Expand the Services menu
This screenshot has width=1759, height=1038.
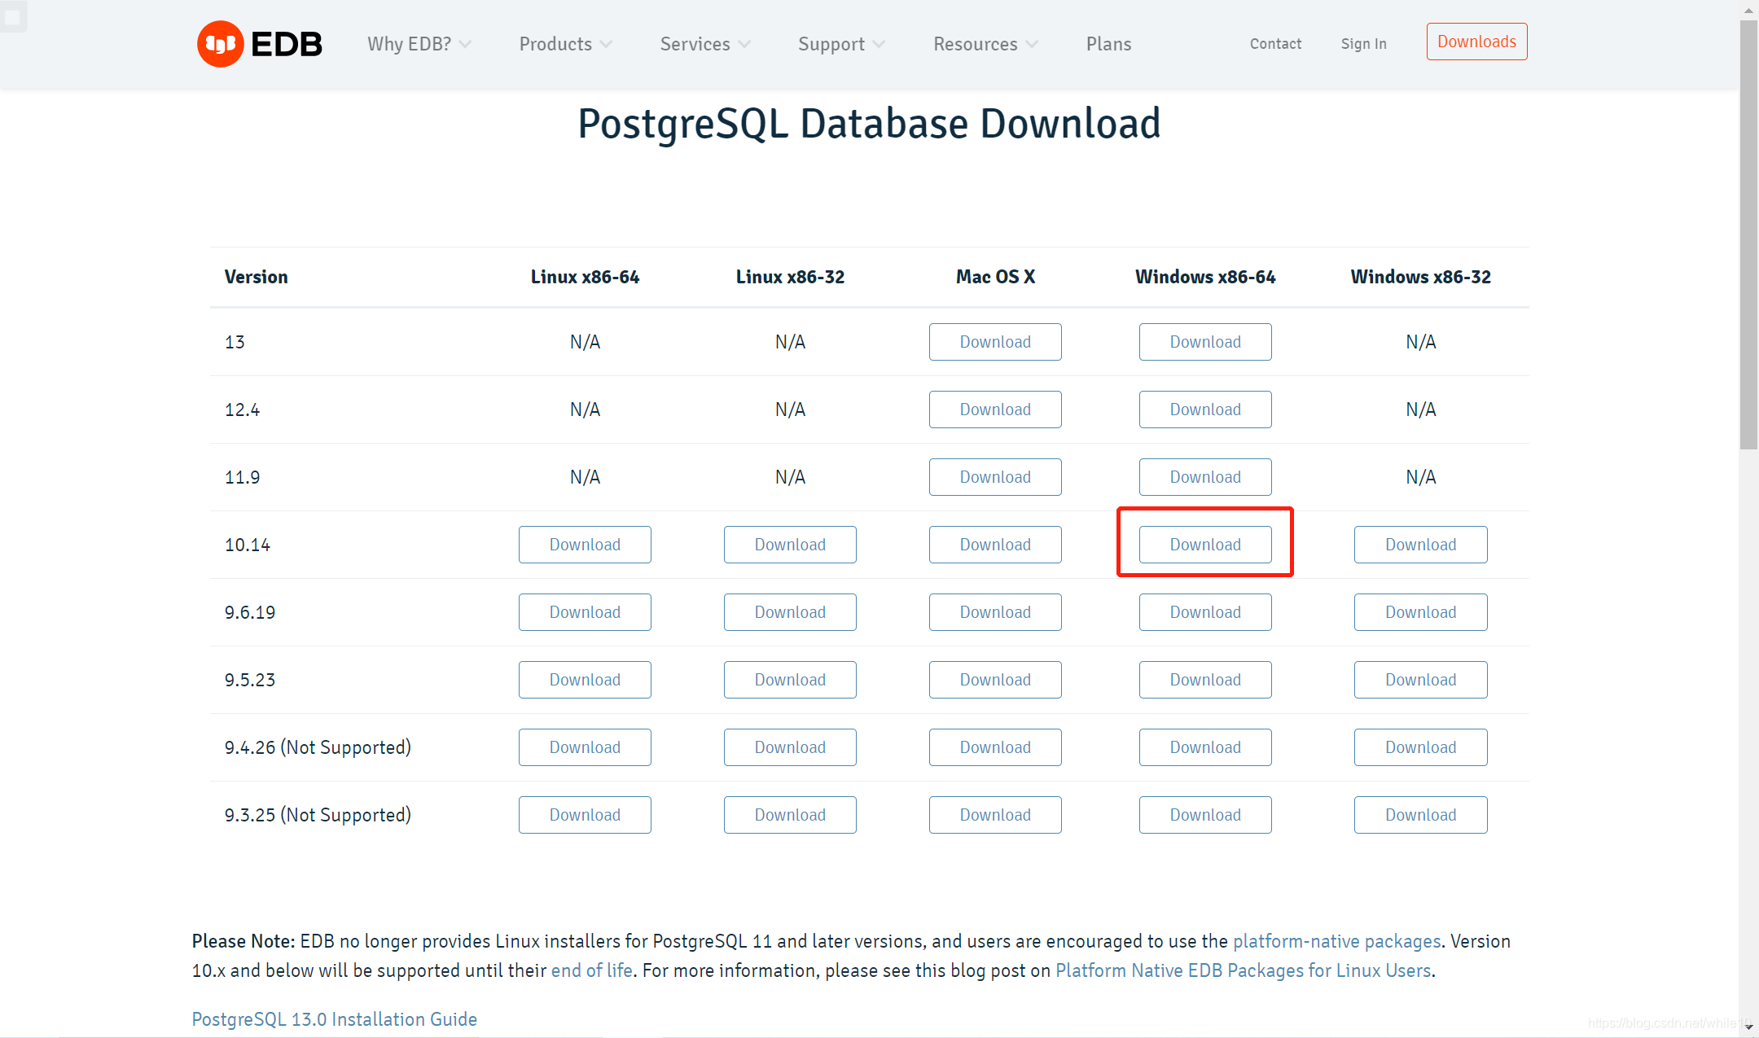705,44
